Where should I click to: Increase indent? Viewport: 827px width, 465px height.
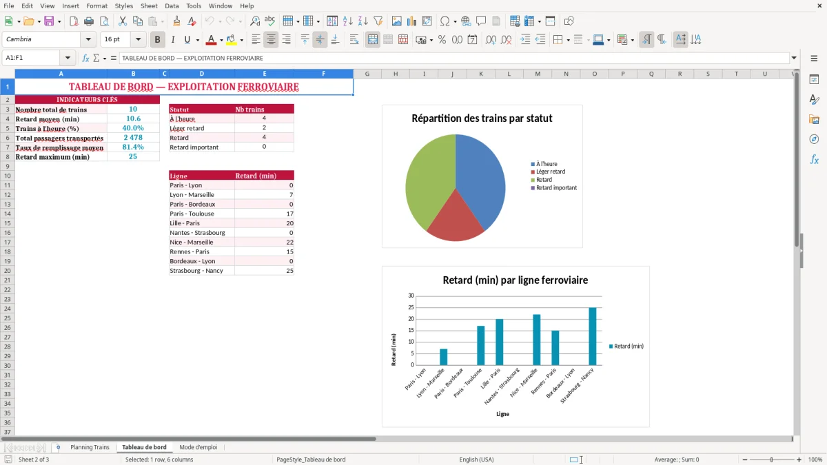[x=525, y=40]
